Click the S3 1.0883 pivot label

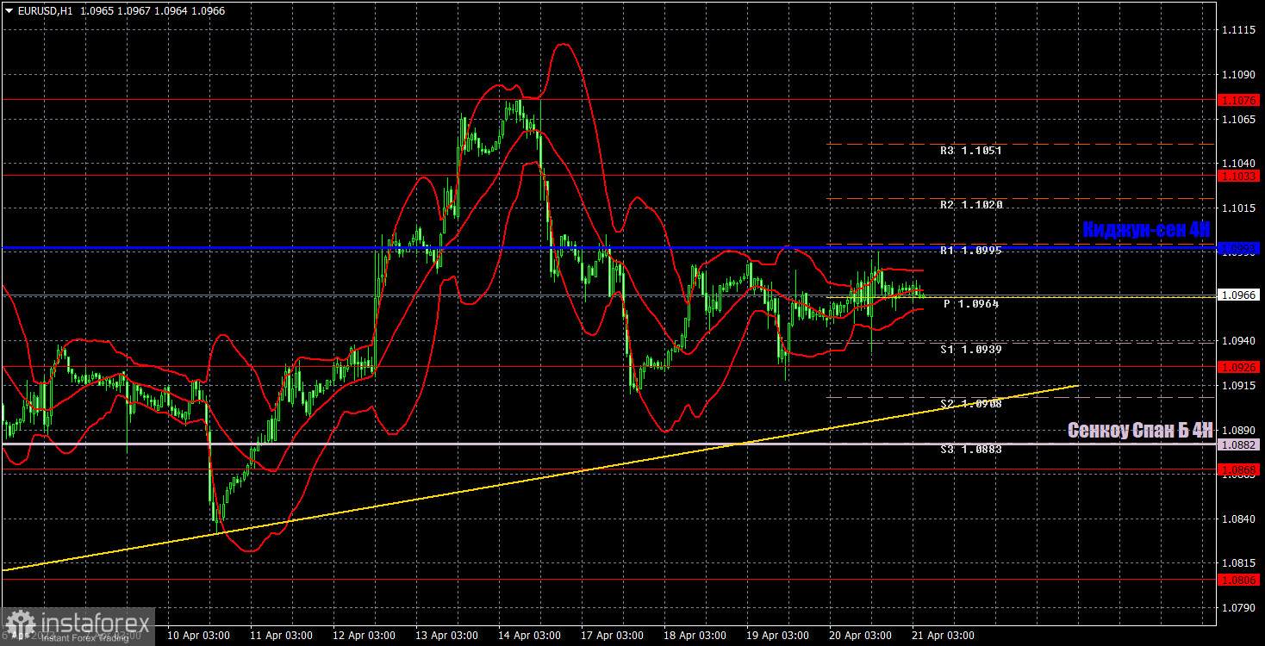(x=970, y=449)
